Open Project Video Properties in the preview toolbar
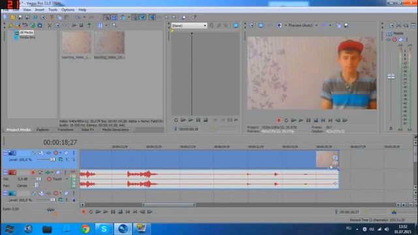 251,25
